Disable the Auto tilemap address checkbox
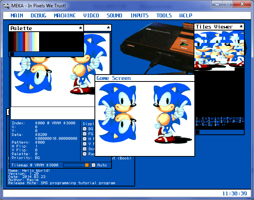This screenshot has width=254, height=200. click(93, 165)
